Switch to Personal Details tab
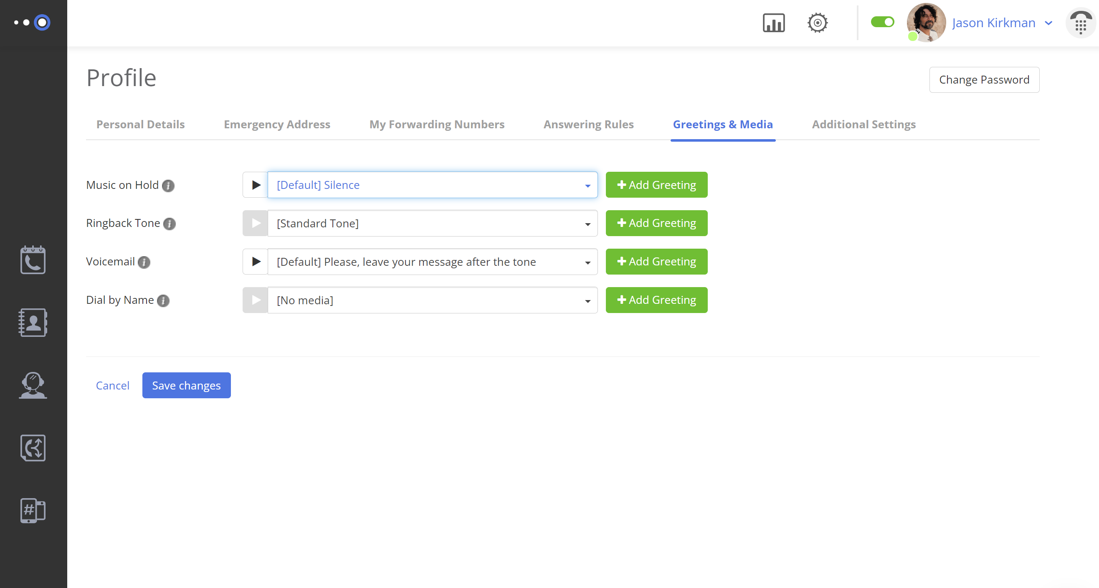 coord(140,124)
